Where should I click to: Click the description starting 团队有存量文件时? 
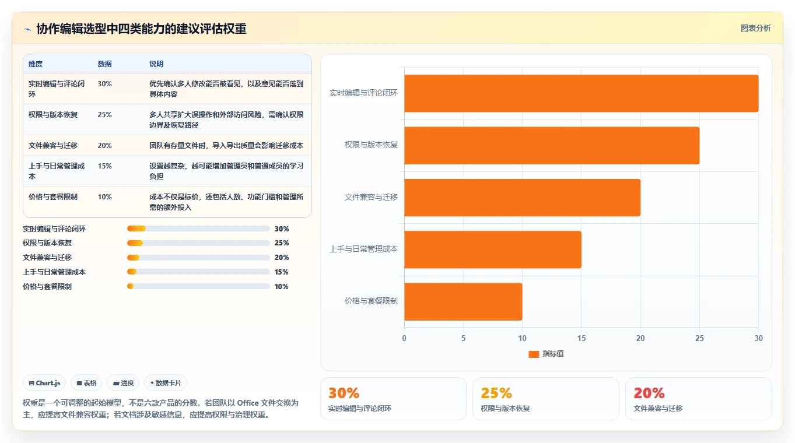point(226,146)
